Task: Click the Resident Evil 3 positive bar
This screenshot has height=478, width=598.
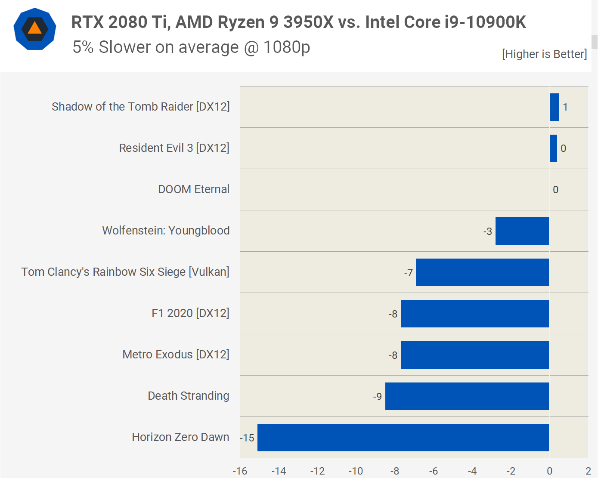Action: click(553, 148)
